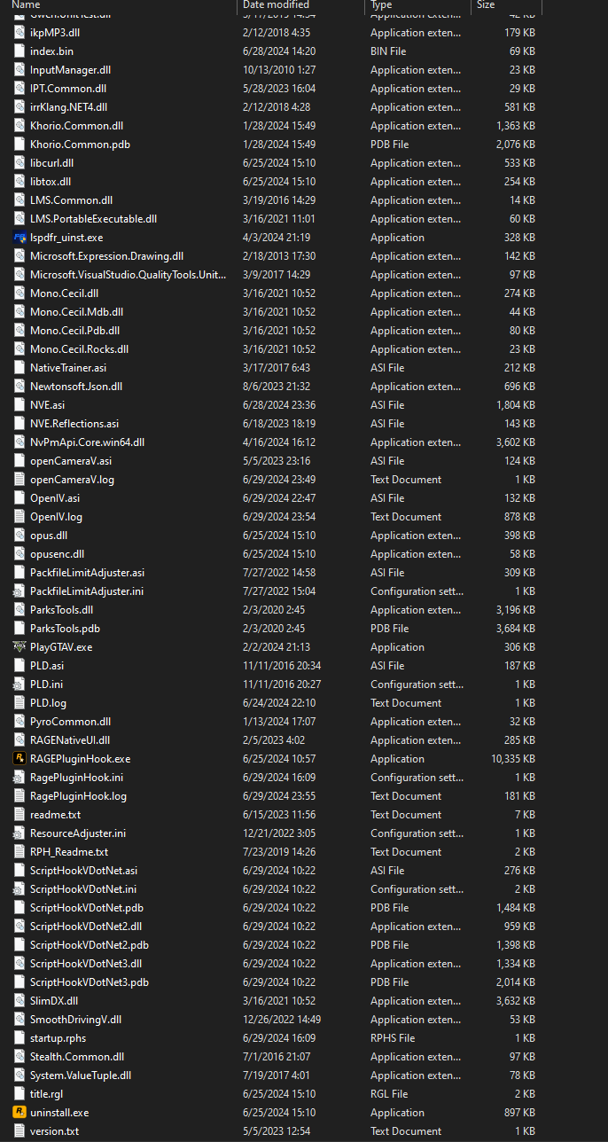Click the ResourceAdjuster.ini file icon
The image size is (608, 1142).
19,833
